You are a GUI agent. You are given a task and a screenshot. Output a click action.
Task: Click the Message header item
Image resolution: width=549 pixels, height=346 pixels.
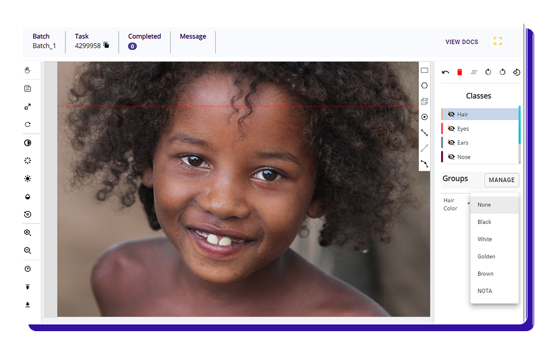click(x=193, y=36)
